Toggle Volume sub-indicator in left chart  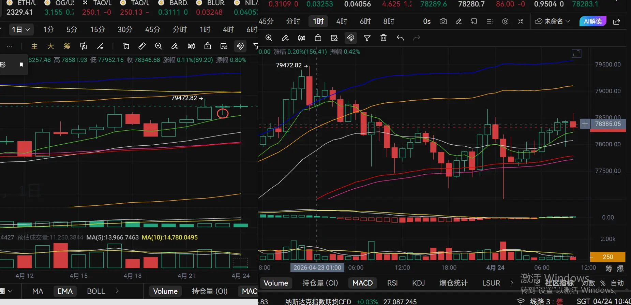pos(165,291)
